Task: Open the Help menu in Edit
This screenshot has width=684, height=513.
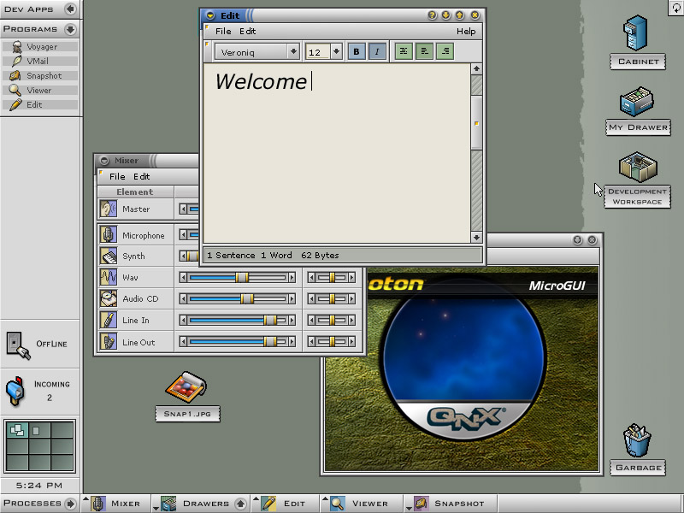Action: pos(465,31)
